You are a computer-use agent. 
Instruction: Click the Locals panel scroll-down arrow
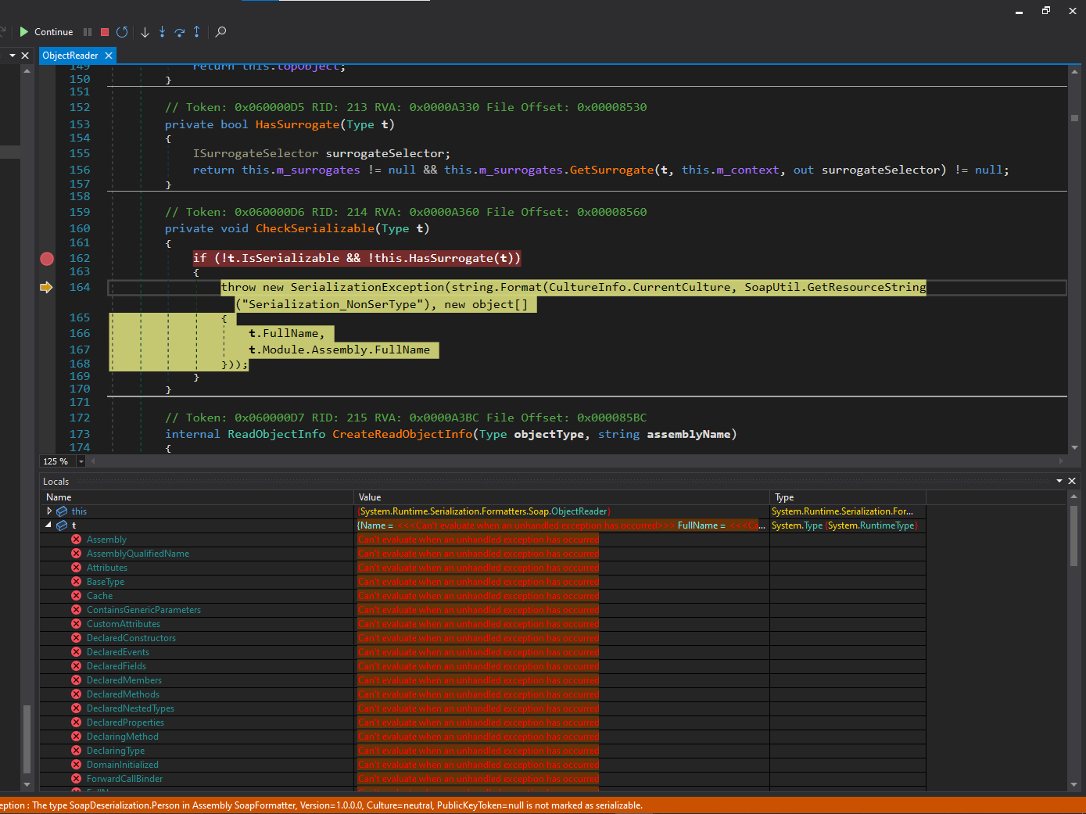click(x=1075, y=785)
